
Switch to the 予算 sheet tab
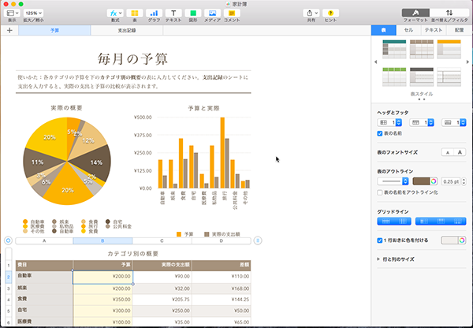(x=54, y=30)
